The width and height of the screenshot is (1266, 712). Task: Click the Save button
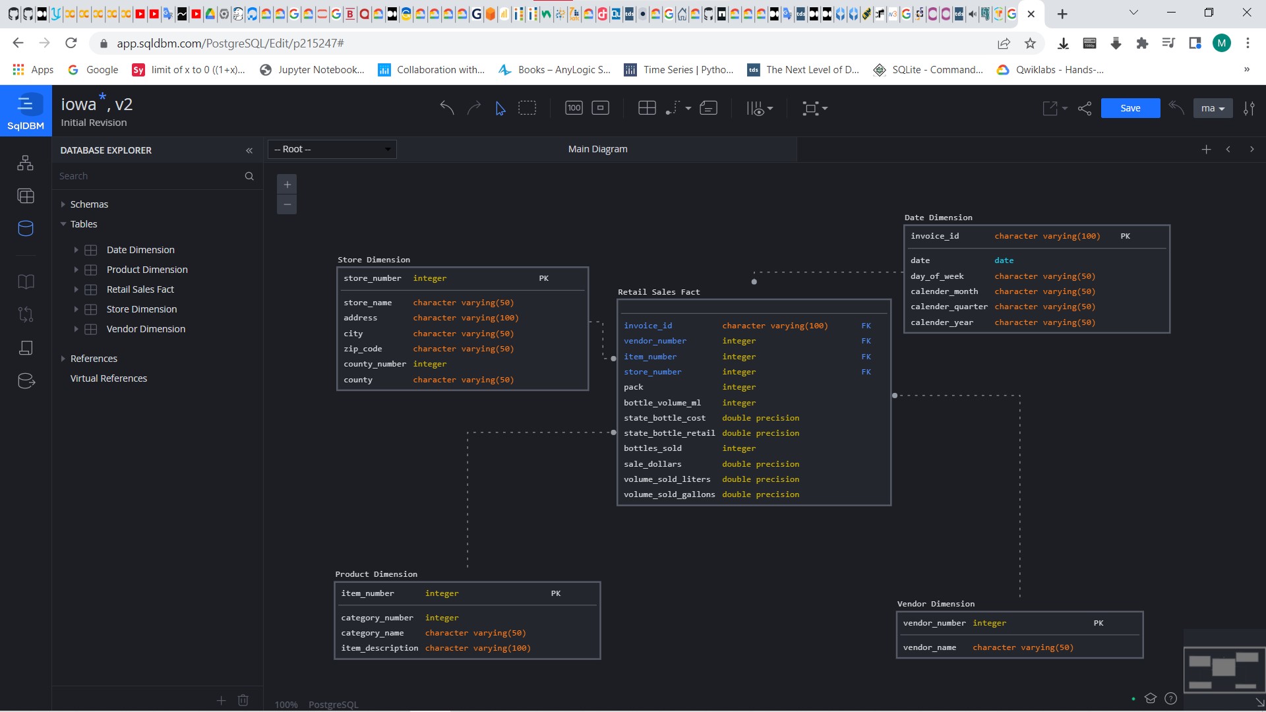[1130, 107]
